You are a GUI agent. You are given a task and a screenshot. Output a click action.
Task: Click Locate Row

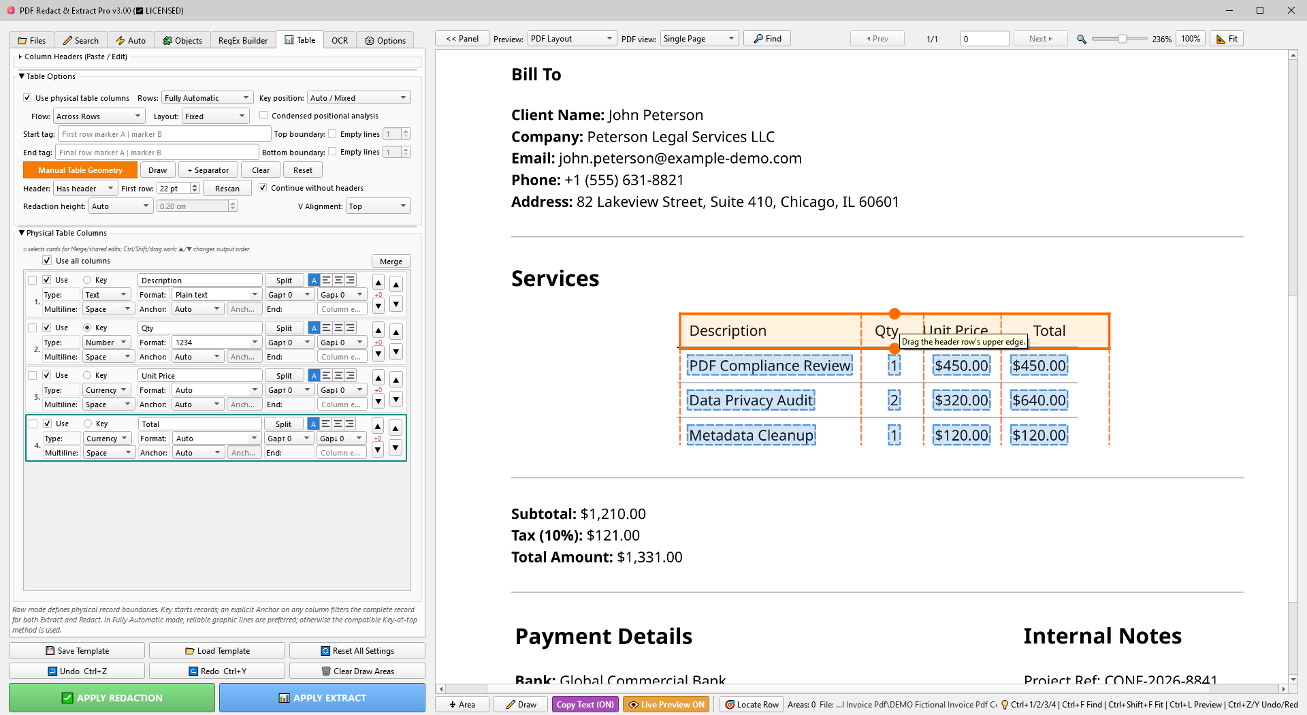[752, 704]
